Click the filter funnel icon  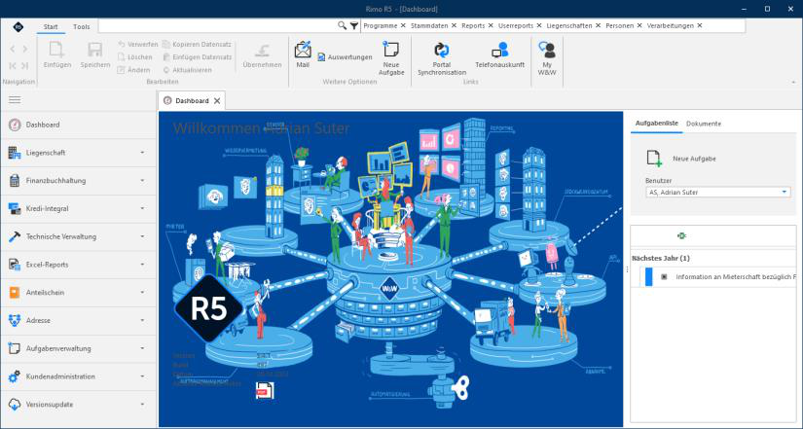click(354, 25)
